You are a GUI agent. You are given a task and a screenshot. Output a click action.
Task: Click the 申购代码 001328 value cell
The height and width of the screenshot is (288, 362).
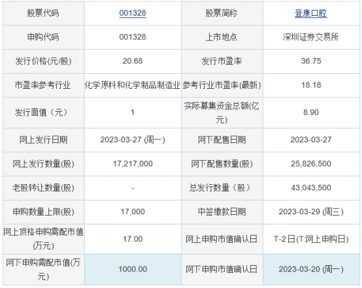click(x=133, y=37)
